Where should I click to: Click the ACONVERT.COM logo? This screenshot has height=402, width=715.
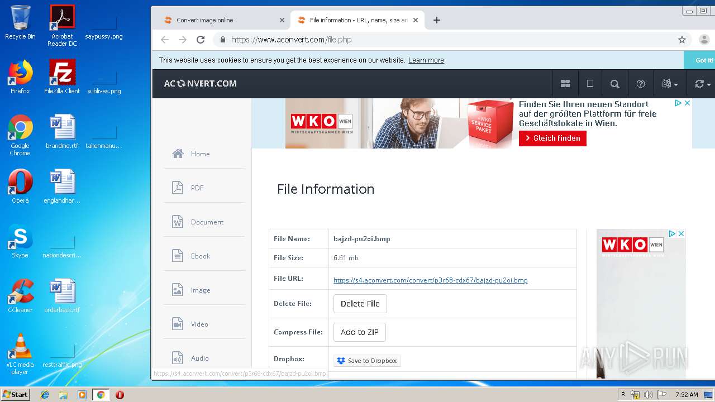coord(200,84)
